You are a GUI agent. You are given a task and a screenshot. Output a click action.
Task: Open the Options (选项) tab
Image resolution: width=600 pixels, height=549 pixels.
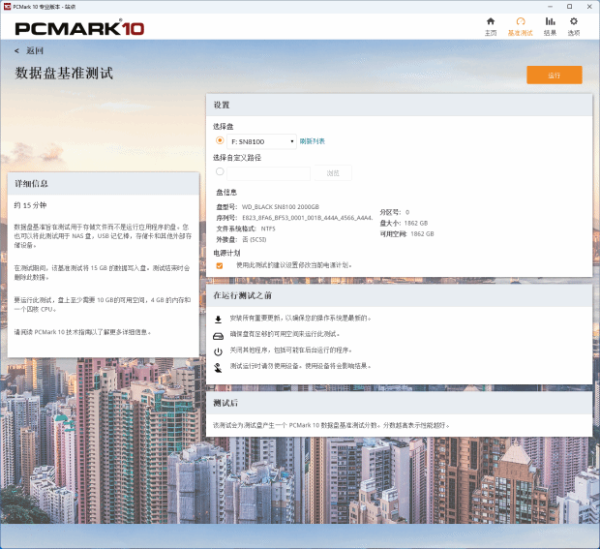tap(574, 27)
